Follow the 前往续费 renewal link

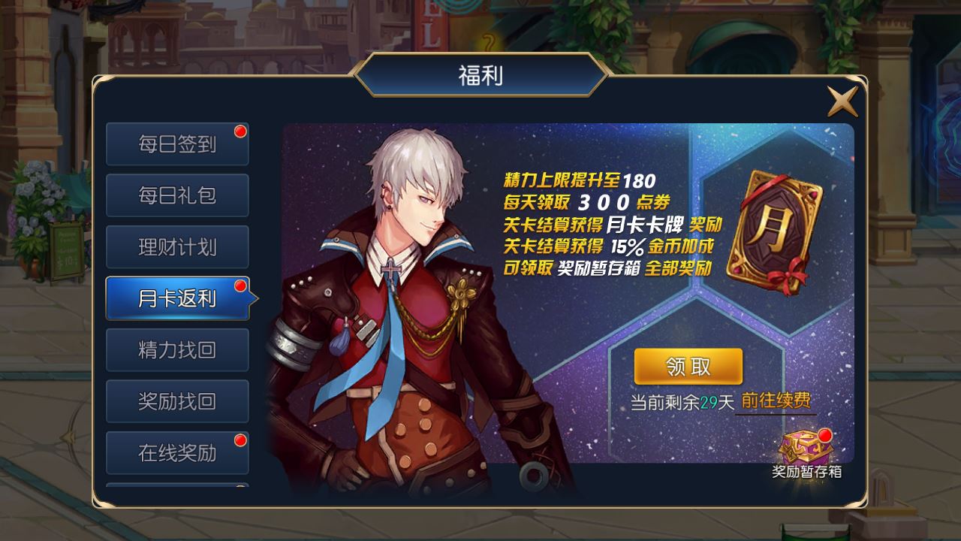[776, 400]
